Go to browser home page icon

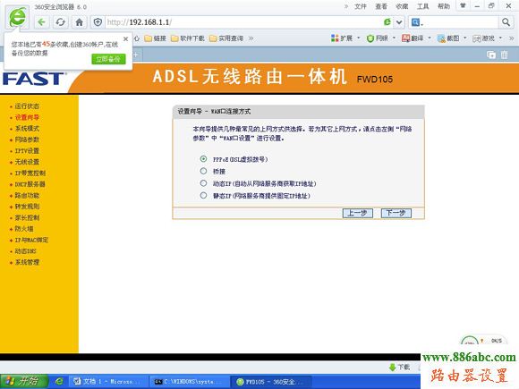click(x=79, y=22)
